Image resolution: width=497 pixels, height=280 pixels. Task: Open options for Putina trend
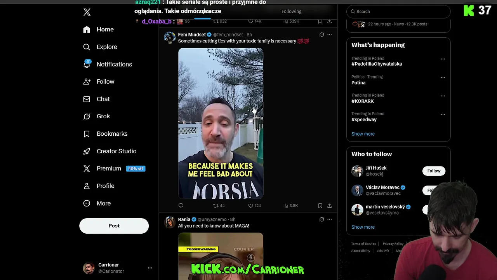(443, 77)
